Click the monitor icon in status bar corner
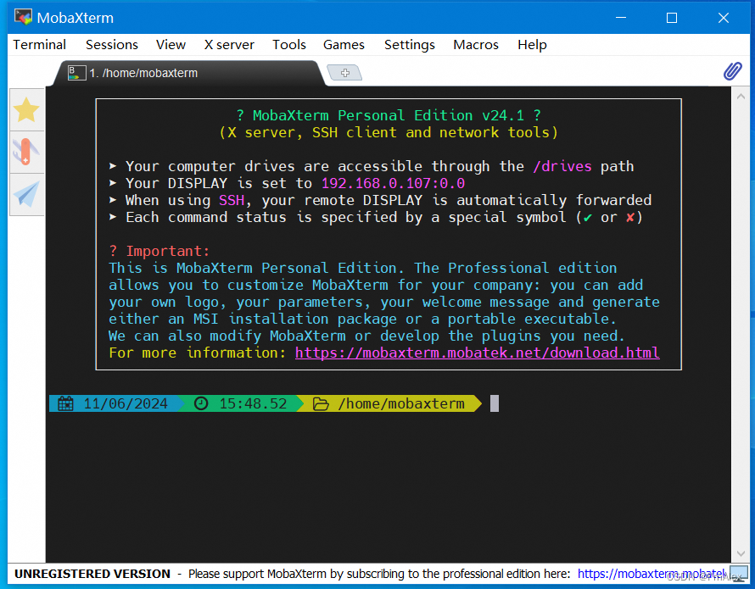 tap(738, 574)
